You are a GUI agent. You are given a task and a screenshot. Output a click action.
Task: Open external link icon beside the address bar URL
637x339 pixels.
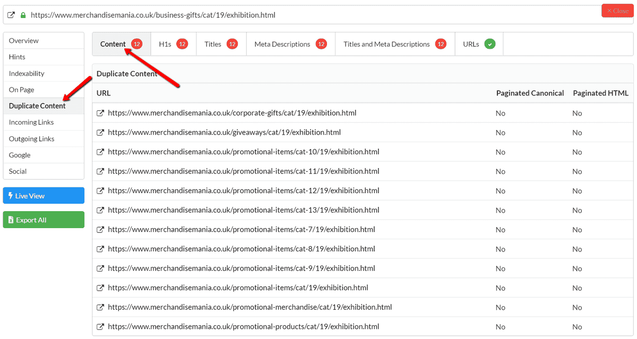tap(11, 15)
